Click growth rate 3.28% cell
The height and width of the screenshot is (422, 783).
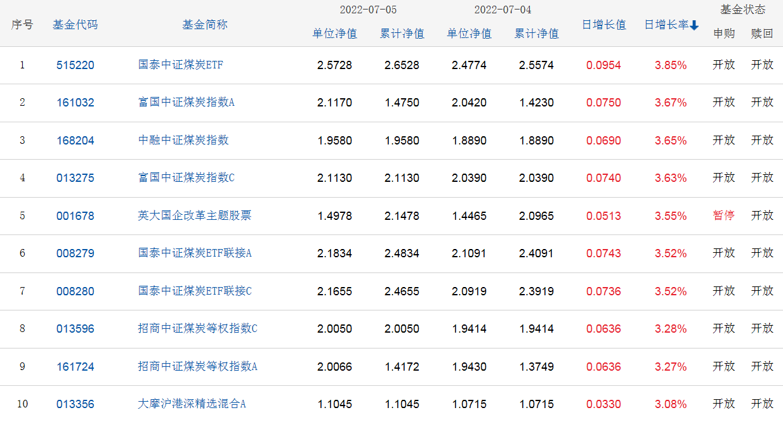[671, 329]
